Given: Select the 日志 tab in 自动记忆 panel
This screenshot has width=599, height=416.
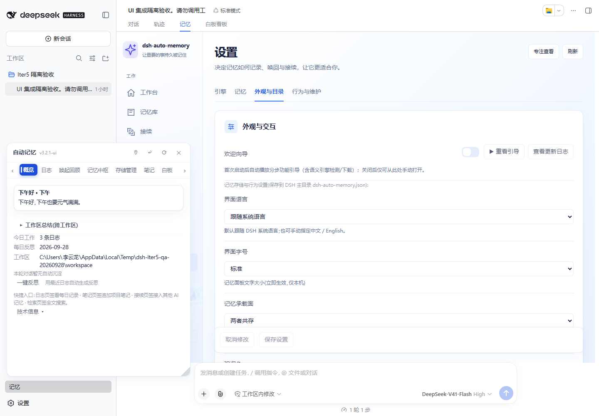Looking at the screenshot, I should [x=47, y=170].
